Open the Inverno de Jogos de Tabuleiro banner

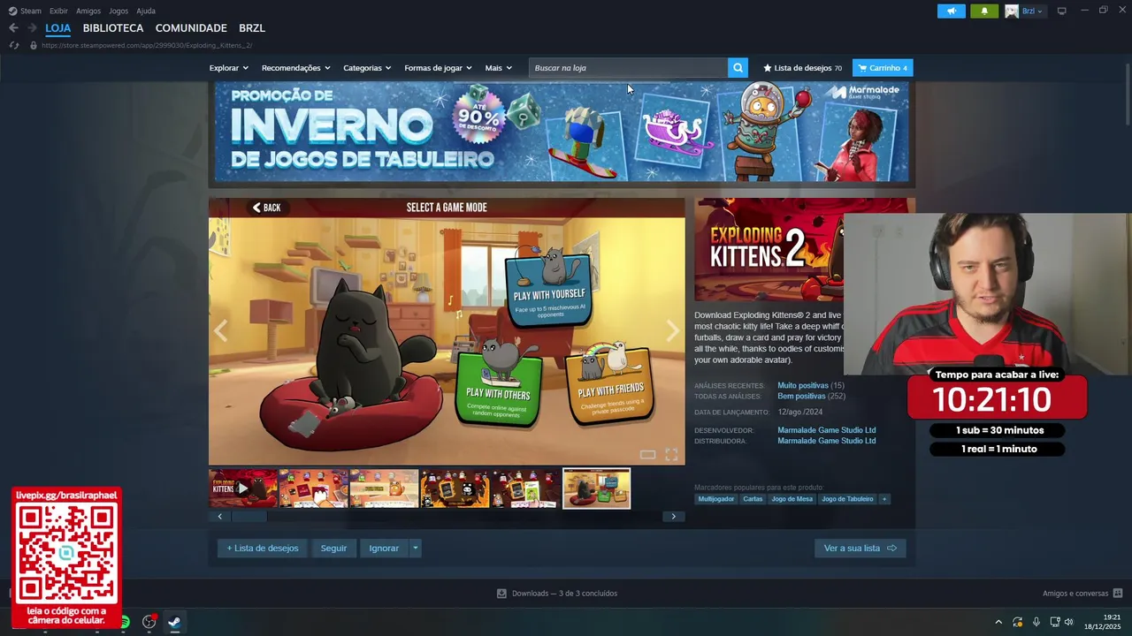tap(562, 132)
